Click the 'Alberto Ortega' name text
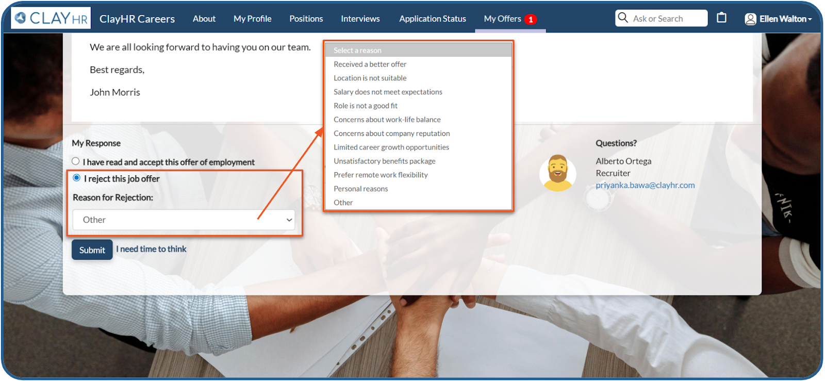825x381 pixels. (x=623, y=161)
